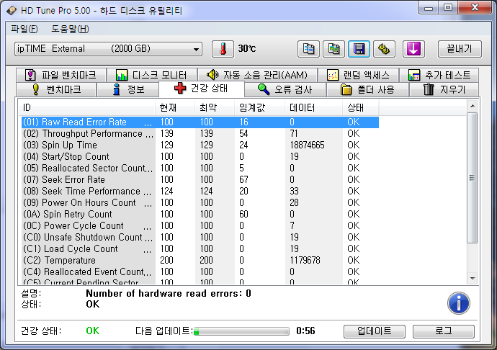Select the (05) Reallocated Sector Count row
This screenshot has height=350, width=497.
[x=200, y=168]
